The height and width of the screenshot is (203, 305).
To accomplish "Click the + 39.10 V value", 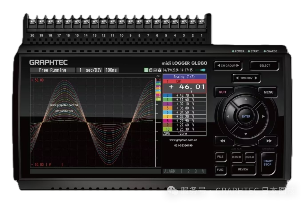I will point(185,104).
